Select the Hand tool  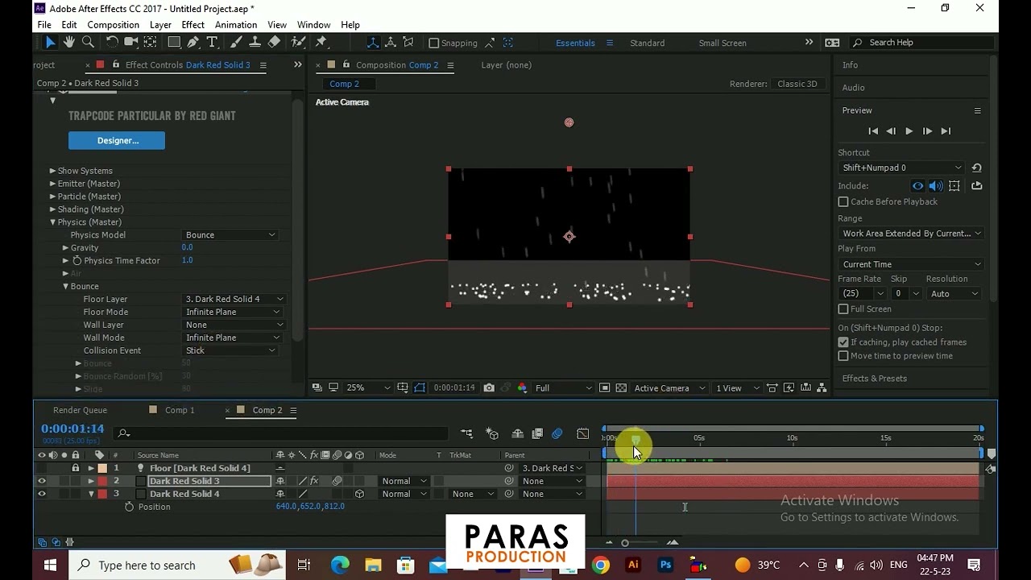[x=69, y=43]
